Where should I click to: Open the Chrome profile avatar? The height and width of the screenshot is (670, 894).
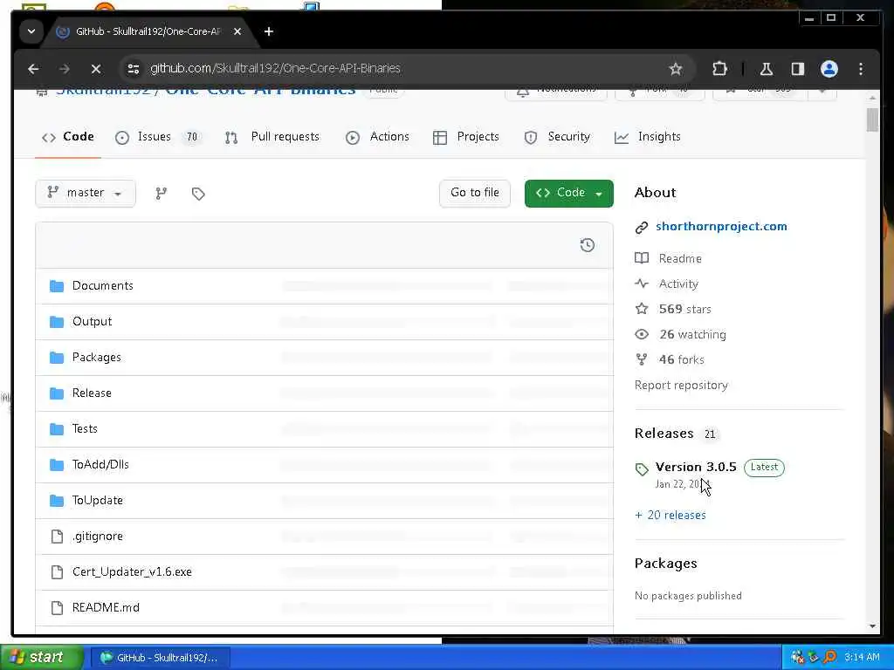click(829, 69)
